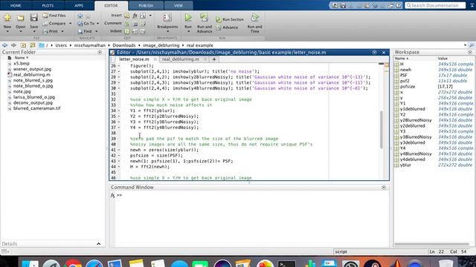
Task: Click the Save disk icon
Action: 33,18
